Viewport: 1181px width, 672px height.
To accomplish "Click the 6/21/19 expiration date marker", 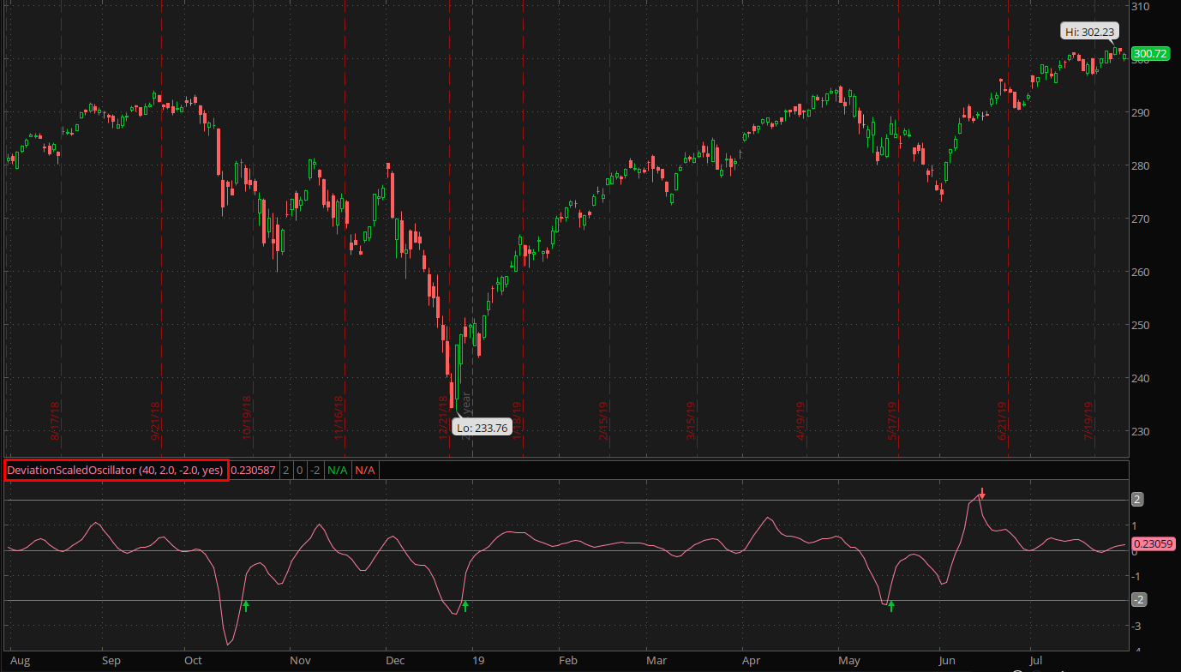I will [x=1004, y=422].
